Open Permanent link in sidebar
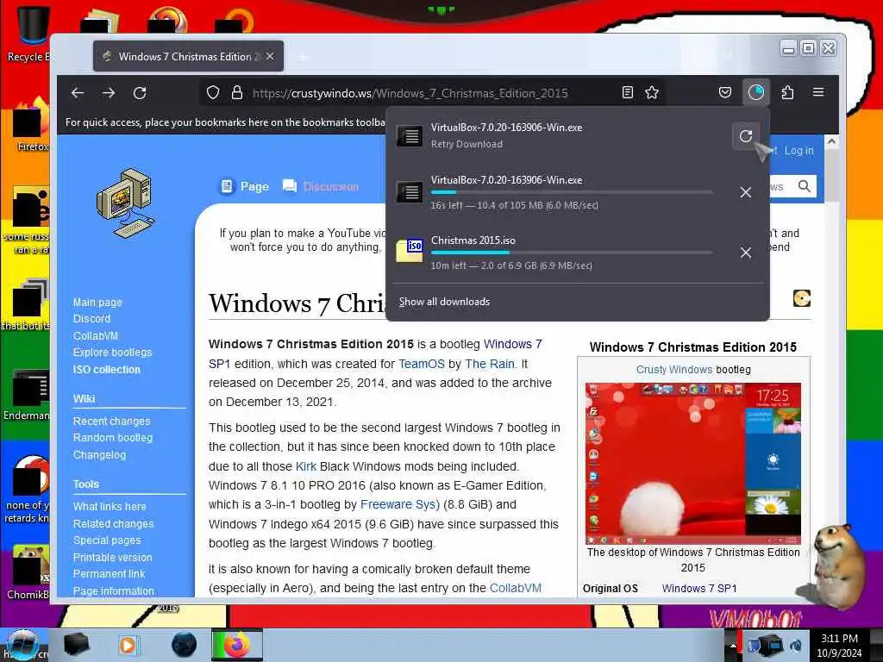 click(109, 574)
